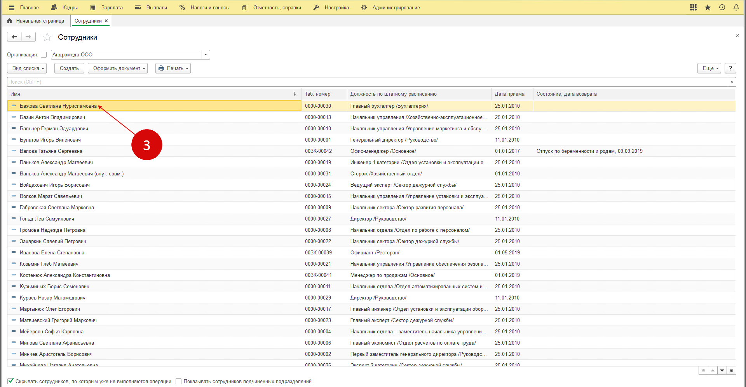Click the Создать button
Viewport: 746px width, 387px height.
[69, 68]
